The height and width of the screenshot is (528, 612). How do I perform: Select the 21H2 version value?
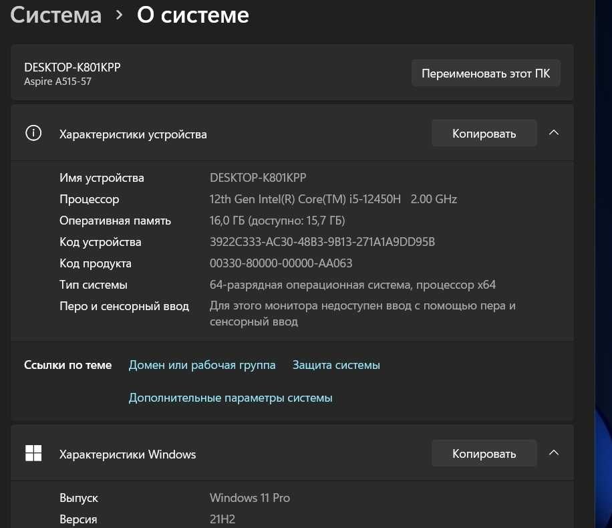click(222, 519)
